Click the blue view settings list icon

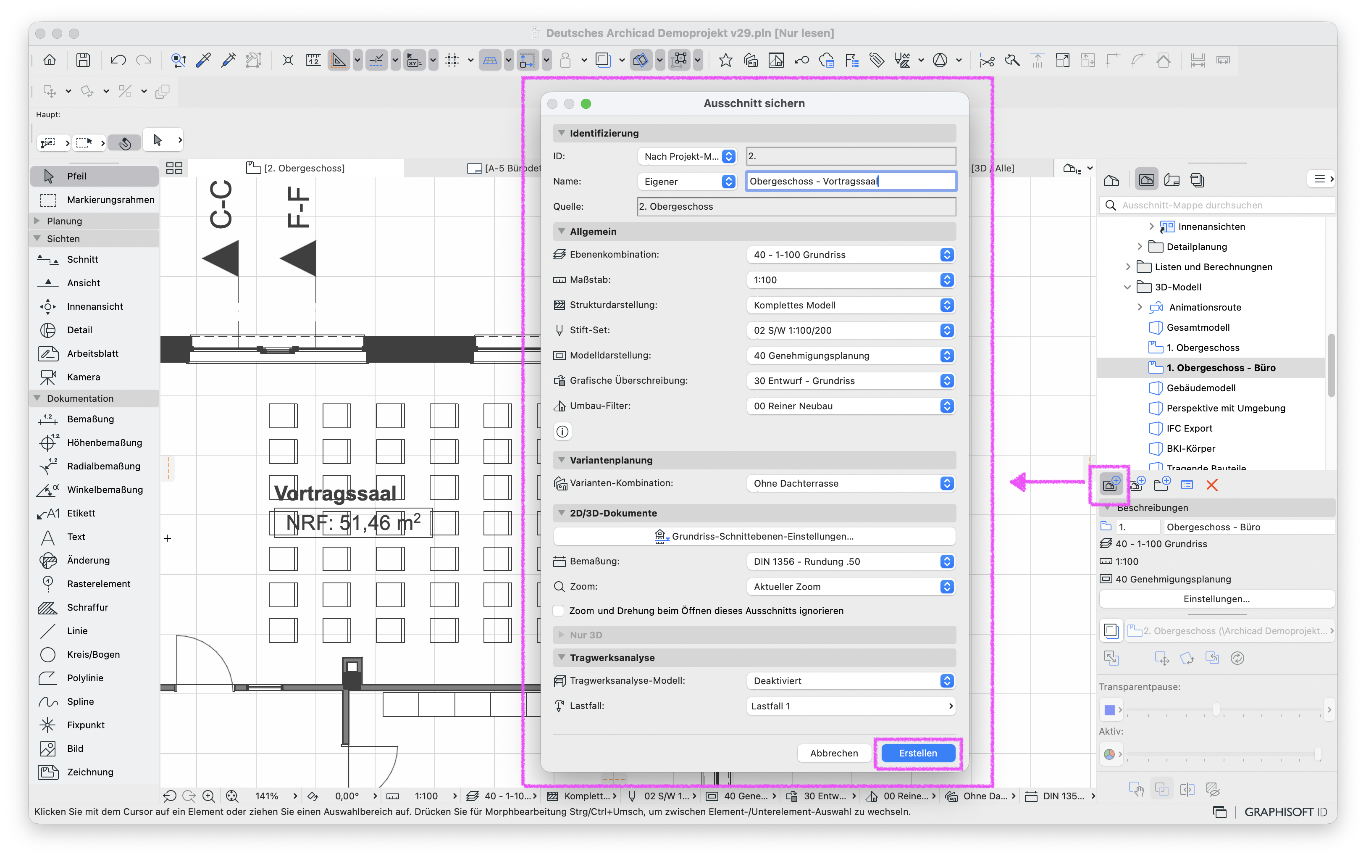click(1187, 485)
